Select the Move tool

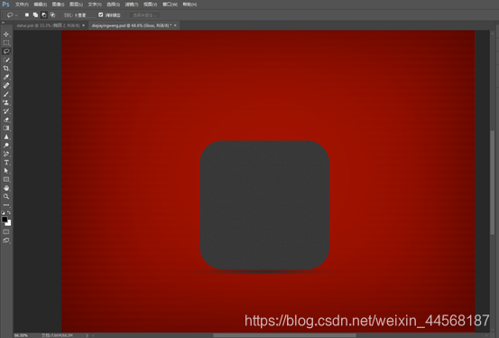(6, 34)
